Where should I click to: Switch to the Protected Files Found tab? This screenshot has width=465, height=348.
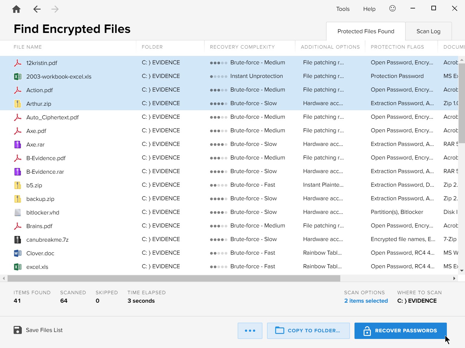(x=365, y=31)
